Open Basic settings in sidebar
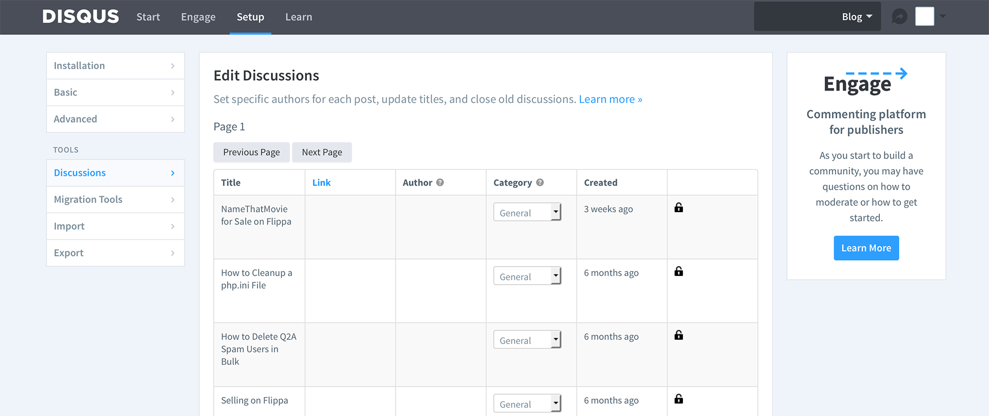 [x=115, y=93]
